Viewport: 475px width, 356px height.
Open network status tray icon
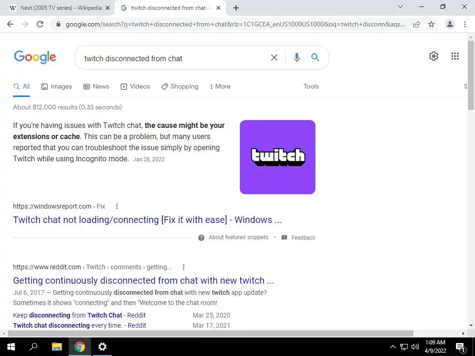[404, 347]
